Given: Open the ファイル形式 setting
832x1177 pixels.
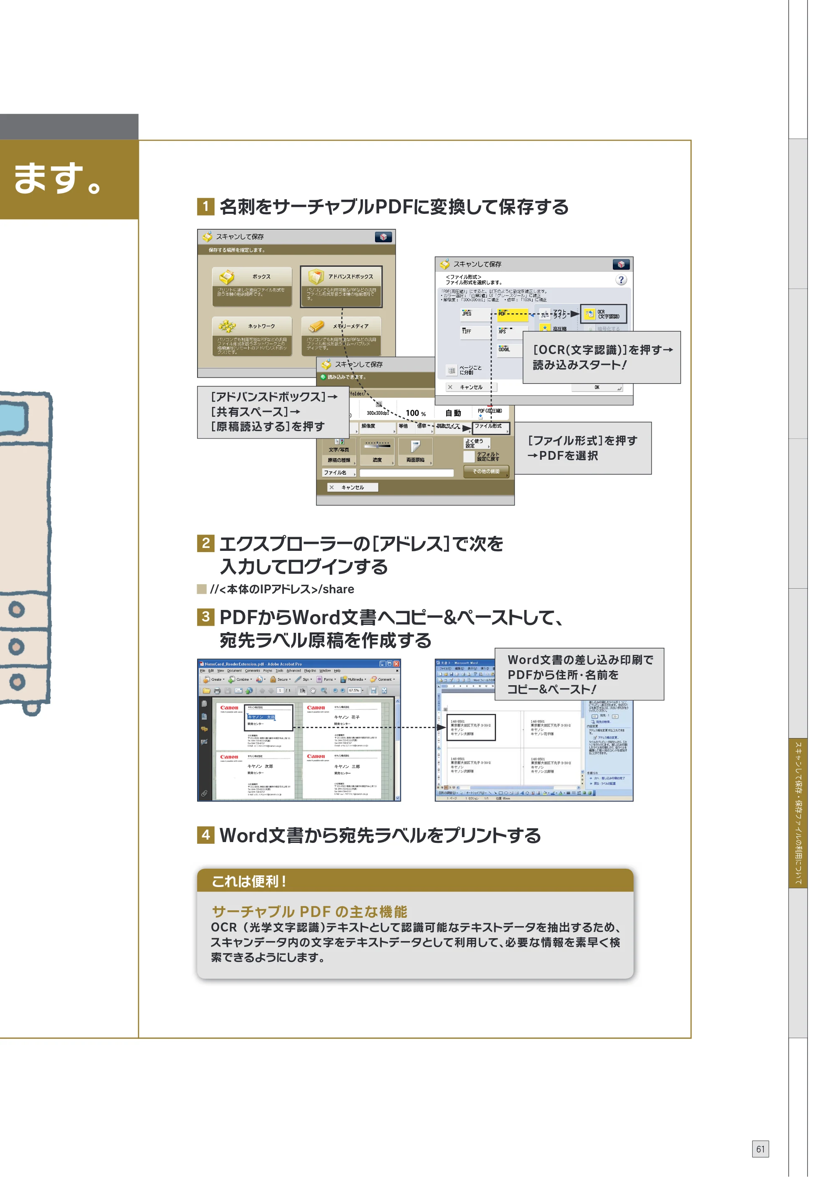Looking at the screenshot, I should point(491,429).
